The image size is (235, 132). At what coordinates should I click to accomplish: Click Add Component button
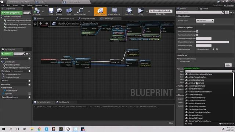pos(12,13)
